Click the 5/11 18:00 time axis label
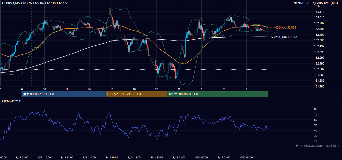Viewport: 342px width, 160px height. pyautogui.click(x=134, y=157)
